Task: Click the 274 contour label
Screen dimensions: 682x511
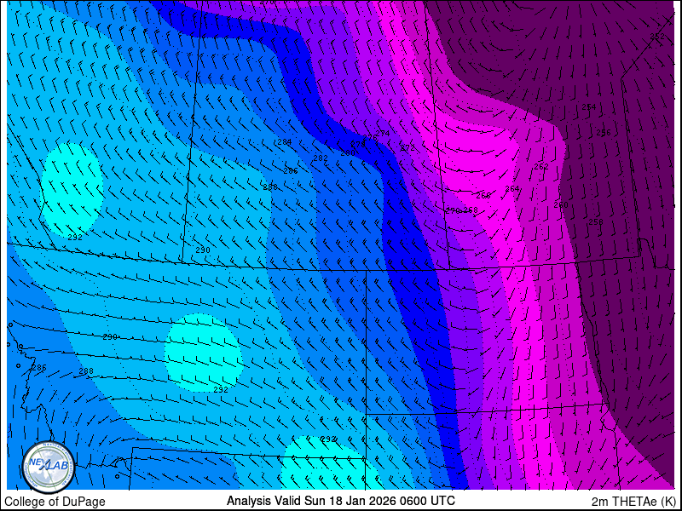Action: tap(382, 134)
